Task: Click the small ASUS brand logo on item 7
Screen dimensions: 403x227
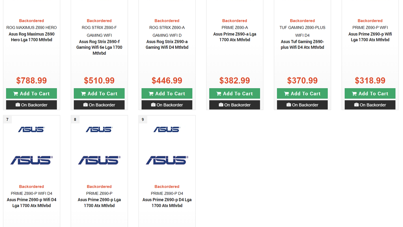Action: (31, 129)
